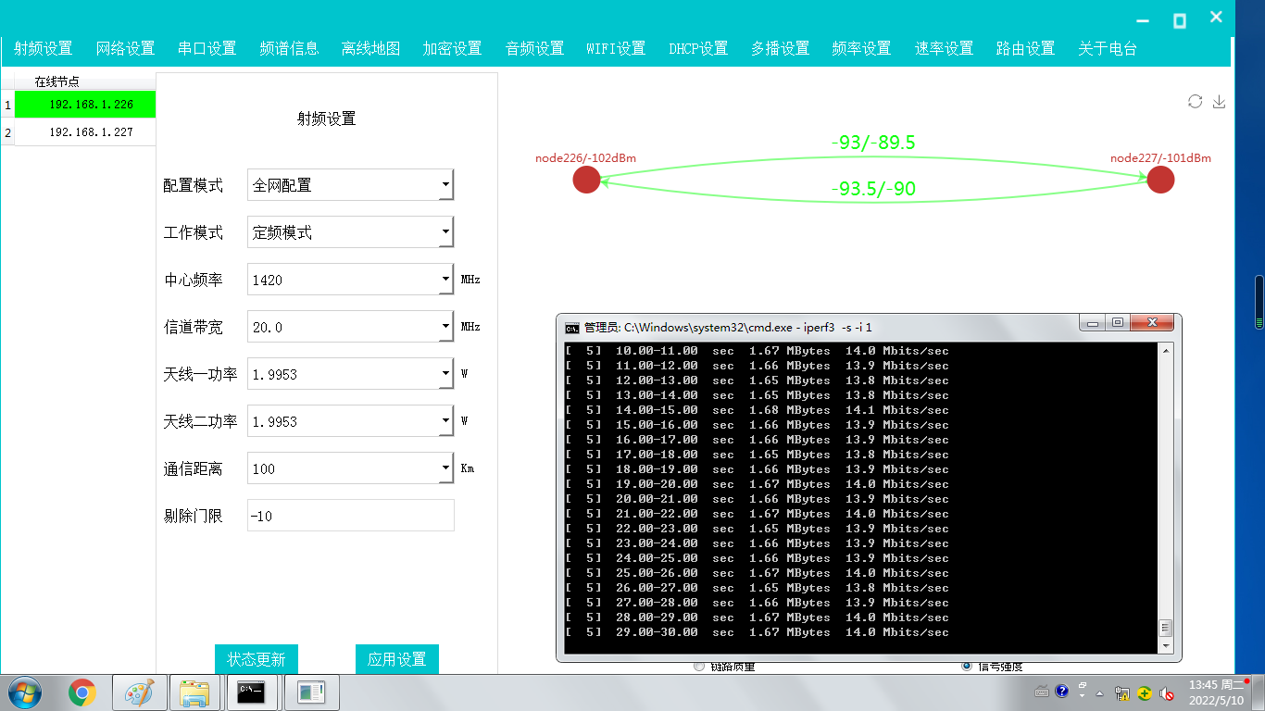Switch to the 速率设置 tab
This screenshot has width=1265, height=711.
(944, 49)
